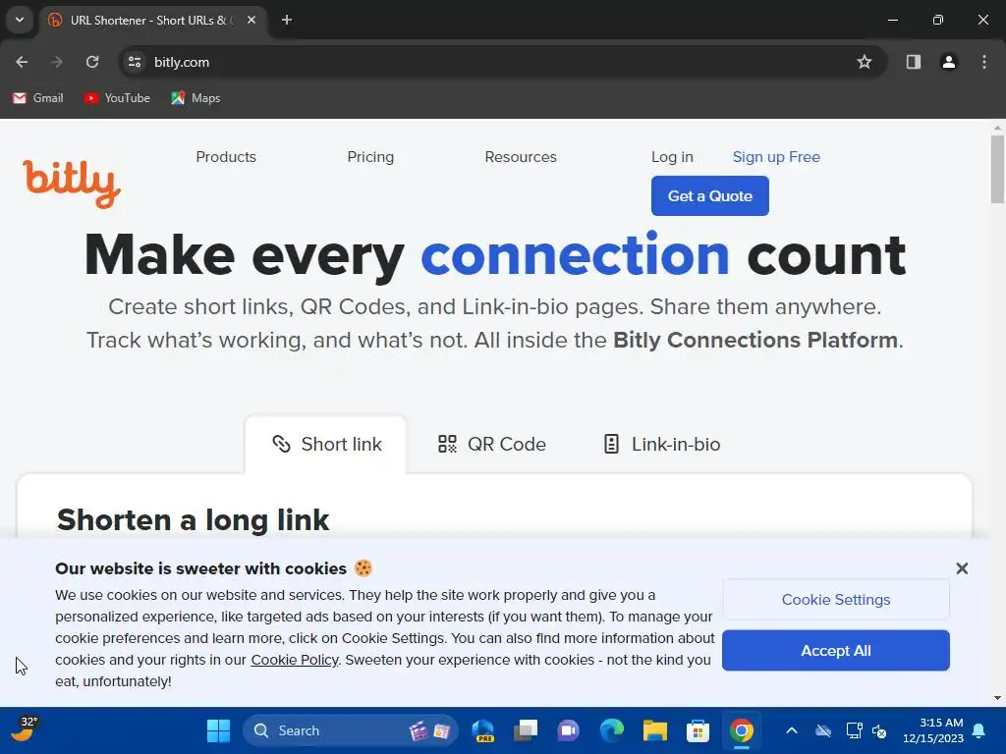1006x754 pixels.
Task: Open the weather widget on taskbar
Action: click(x=24, y=729)
